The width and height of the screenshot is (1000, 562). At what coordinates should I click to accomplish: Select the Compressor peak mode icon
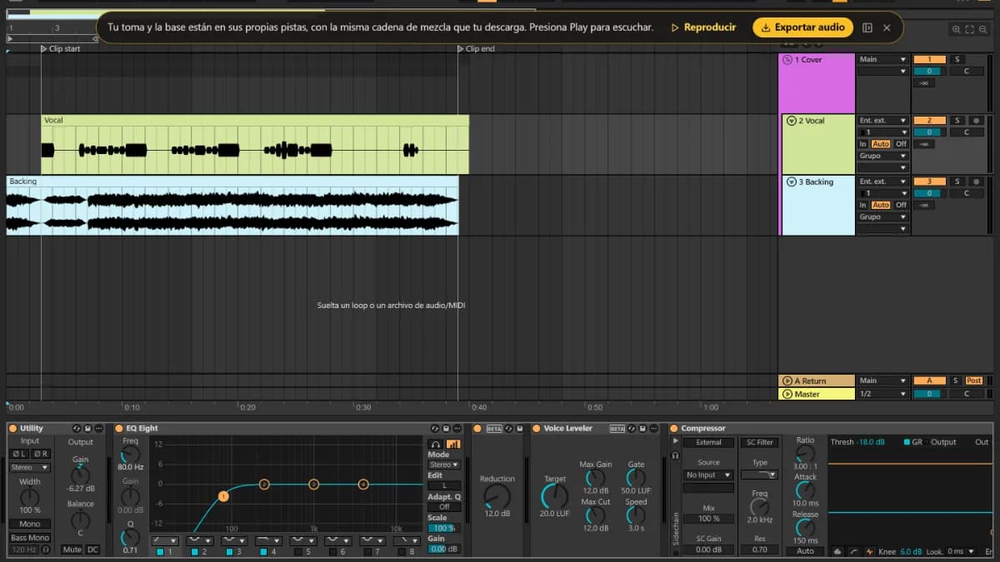[x=837, y=551]
